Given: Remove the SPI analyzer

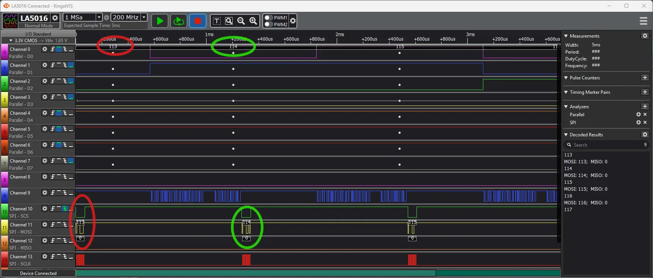Looking at the screenshot, I should 645,122.
